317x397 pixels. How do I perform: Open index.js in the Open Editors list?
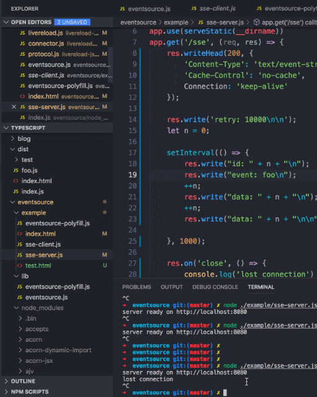coord(57,117)
